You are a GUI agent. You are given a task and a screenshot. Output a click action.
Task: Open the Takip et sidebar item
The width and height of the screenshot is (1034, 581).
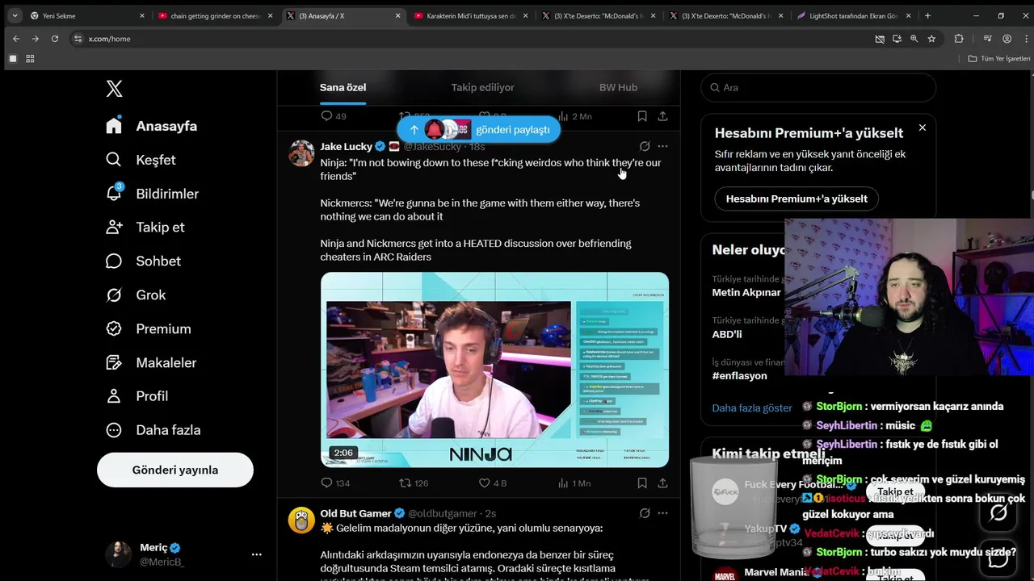(145, 227)
